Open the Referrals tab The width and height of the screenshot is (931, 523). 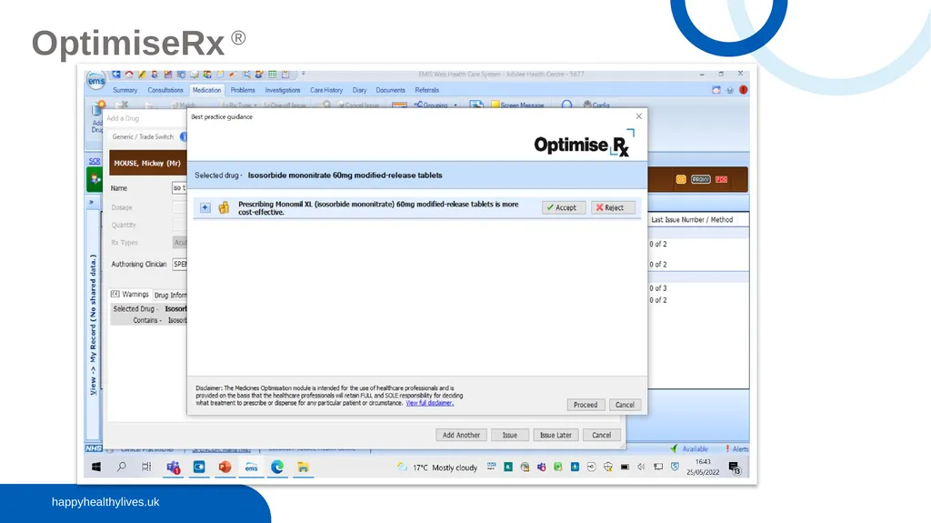(x=427, y=90)
